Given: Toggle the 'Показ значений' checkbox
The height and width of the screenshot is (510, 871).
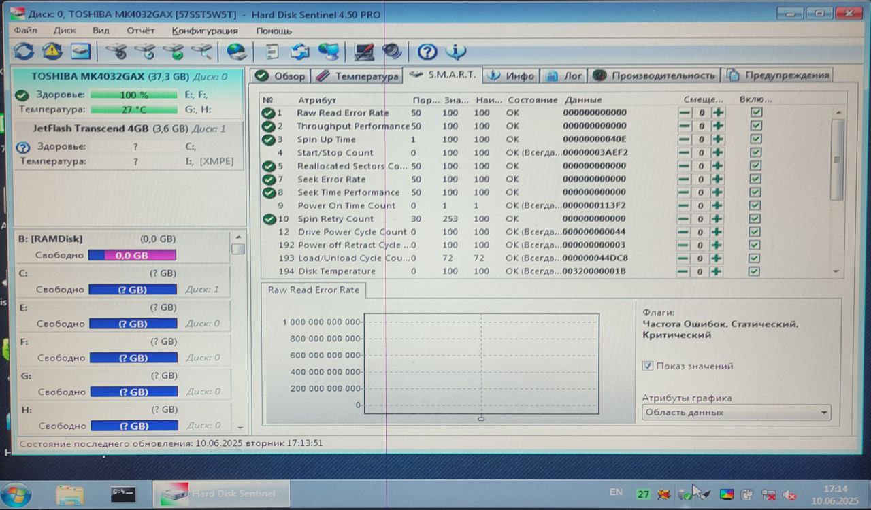Looking at the screenshot, I should click(648, 366).
